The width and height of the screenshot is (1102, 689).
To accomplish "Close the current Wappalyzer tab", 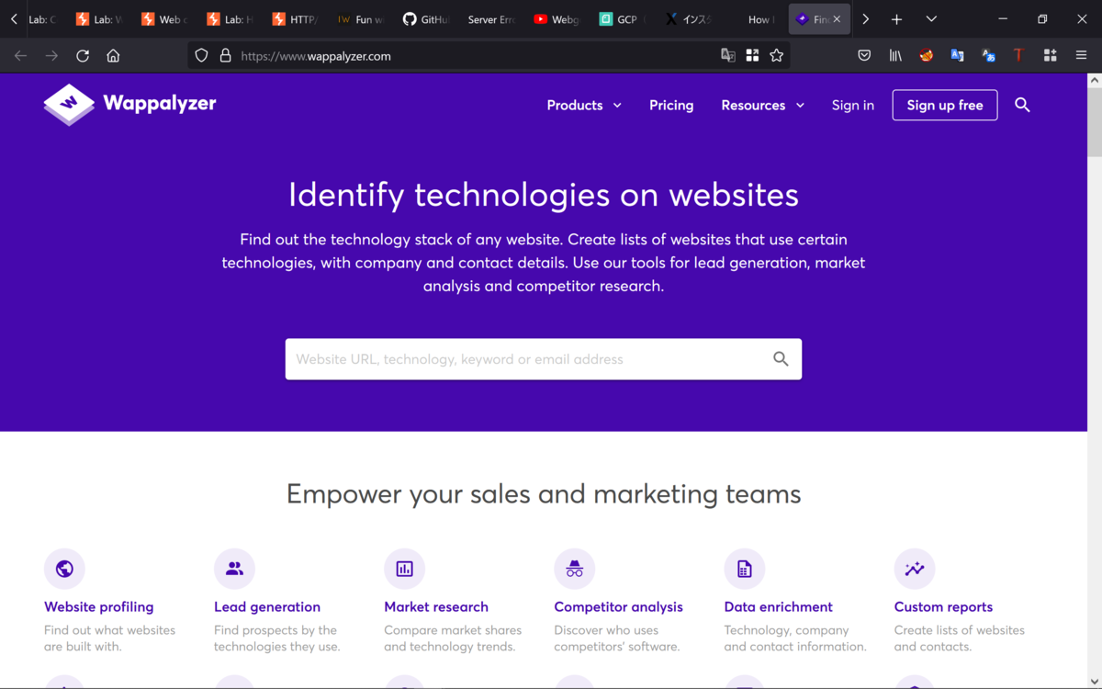I will coord(837,19).
